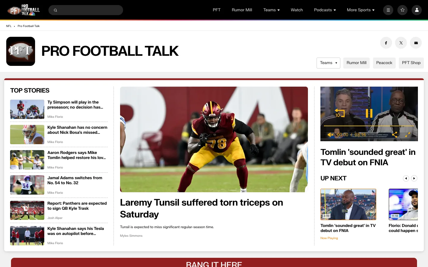Image resolution: width=428 pixels, height=267 pixels.
Task: Play the Florio Donald video thumbnail
Action: [x=403, y=204]
